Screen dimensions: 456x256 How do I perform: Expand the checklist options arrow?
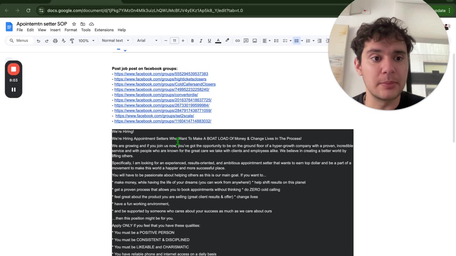coord(290,41)
